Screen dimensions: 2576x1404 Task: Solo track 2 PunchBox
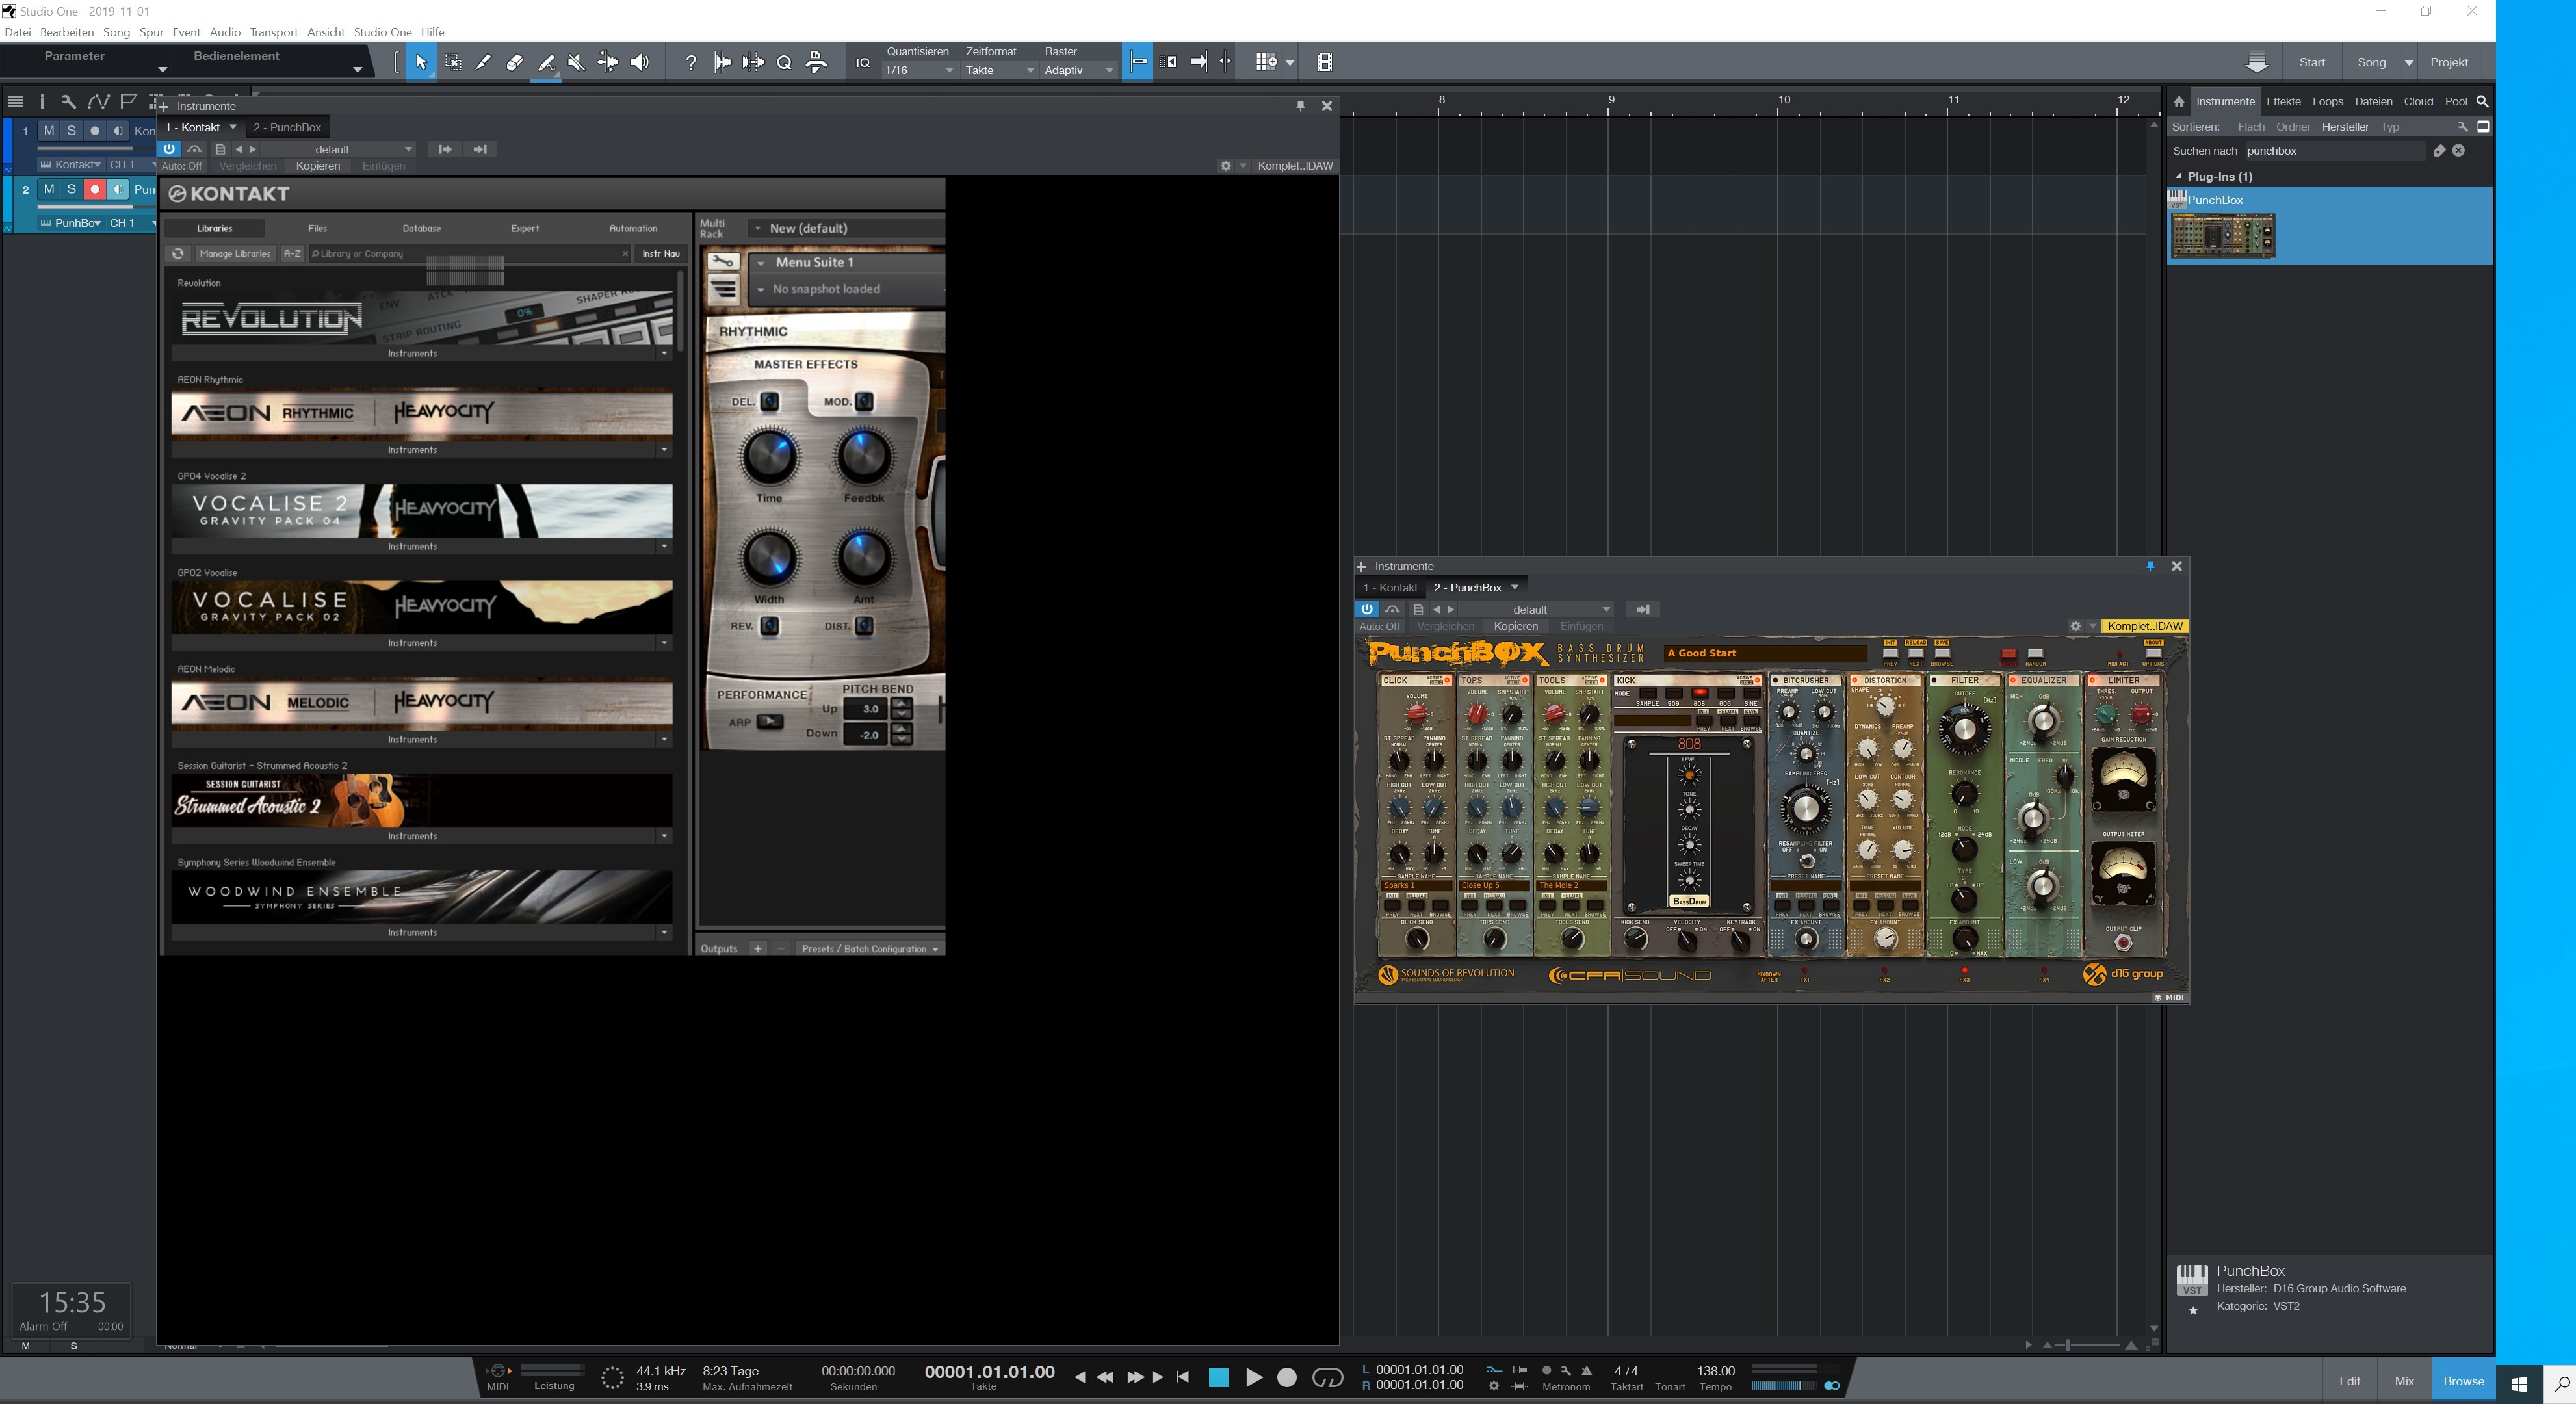click(71, 189)
